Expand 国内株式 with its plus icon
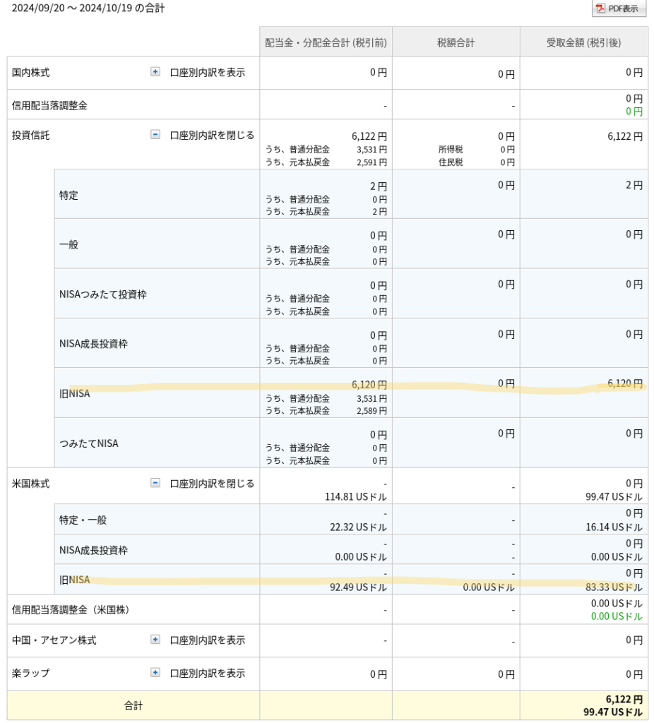This screenshot has height=723, width=654. point(155,72)
